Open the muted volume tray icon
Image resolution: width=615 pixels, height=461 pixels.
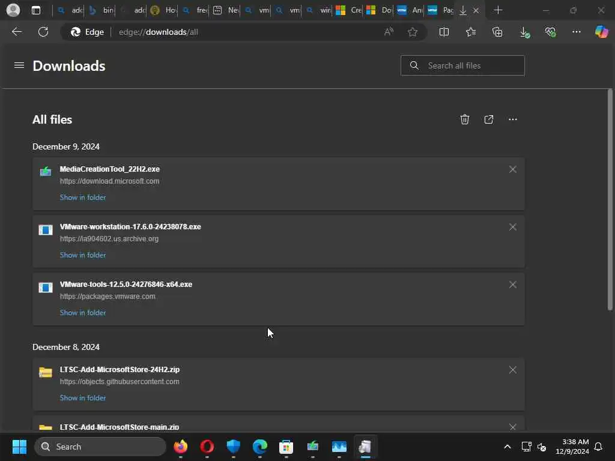pos(542,447)
